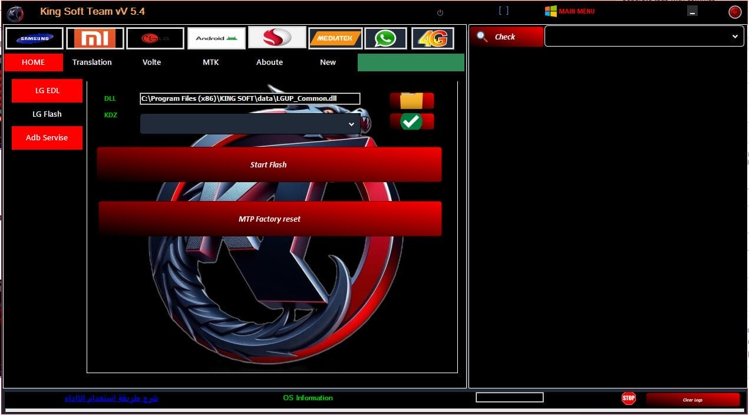Click the empty box in status bar
This screenshot has width=749, height=415.
pyautogui.click(x=509, y=397)
